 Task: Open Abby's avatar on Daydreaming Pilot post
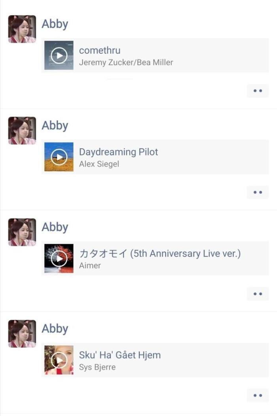[x=22, y=130]
